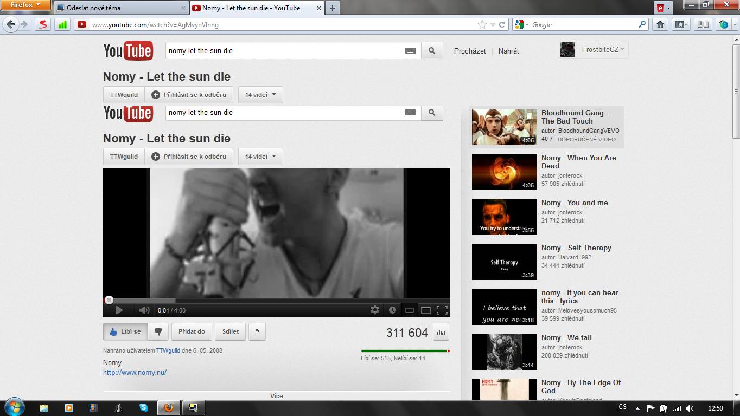Viewport: 740px width, 416px height.
Task: Open the Procházet browse link
Action: (470, 51)
